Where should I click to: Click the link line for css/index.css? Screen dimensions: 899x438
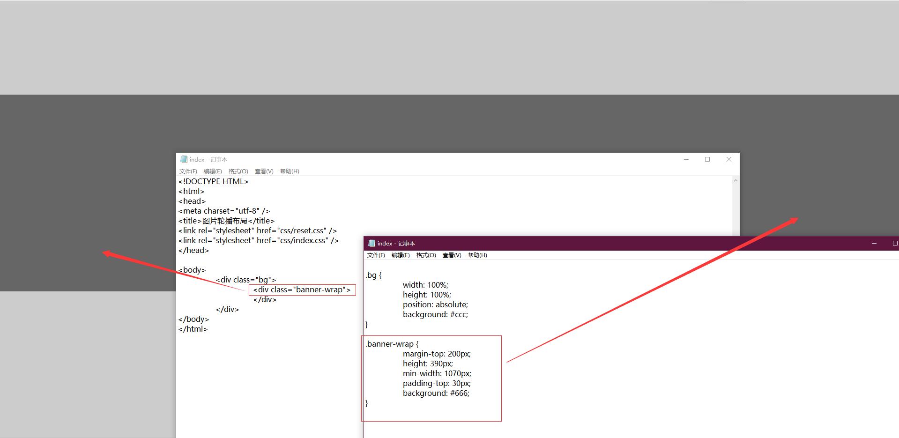coord(259,240)
